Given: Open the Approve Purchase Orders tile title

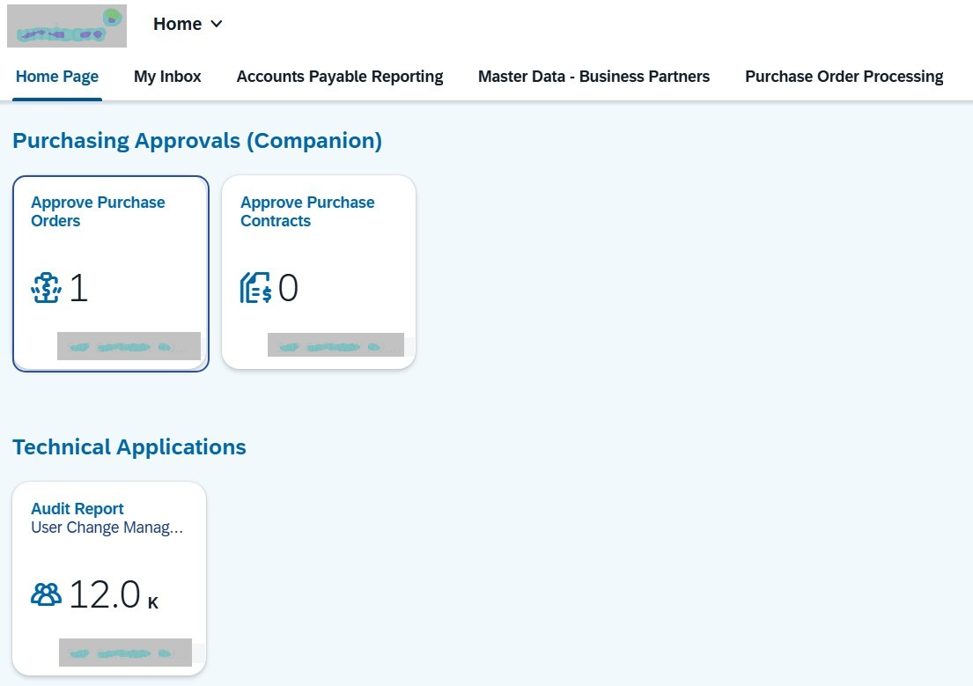Looking at the screenshot, I should point(98,211).
